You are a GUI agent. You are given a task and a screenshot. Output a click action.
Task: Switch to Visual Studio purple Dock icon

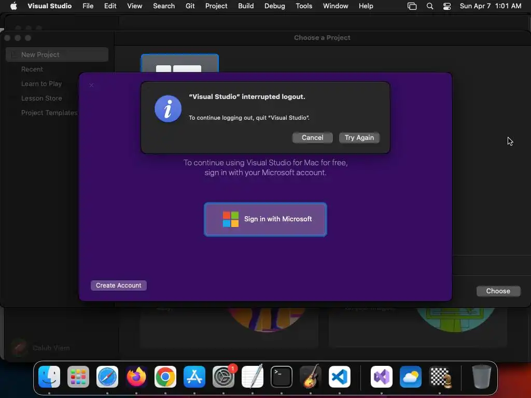[382, 377]
